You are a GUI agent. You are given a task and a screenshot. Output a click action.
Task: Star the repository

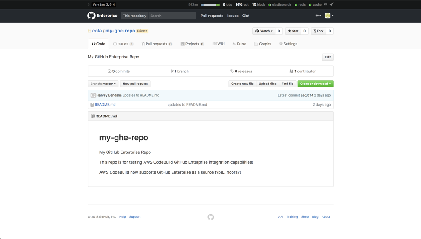point(293,31)
